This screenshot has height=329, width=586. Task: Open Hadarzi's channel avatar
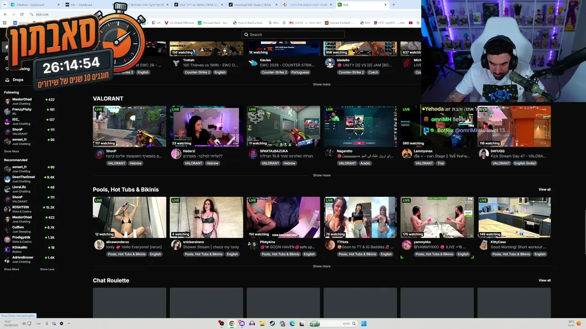176,154
